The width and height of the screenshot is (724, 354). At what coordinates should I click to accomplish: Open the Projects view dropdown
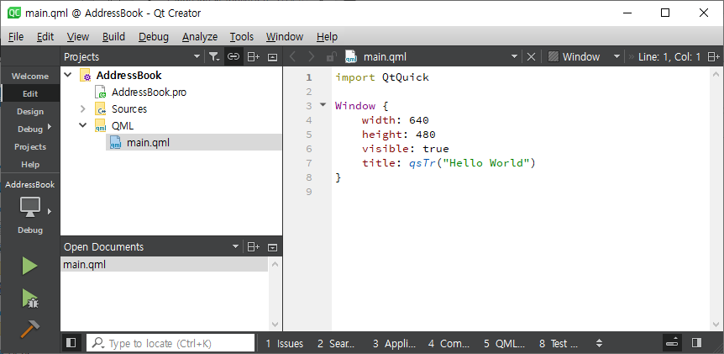pyautogui.click(x=197, y=57)
